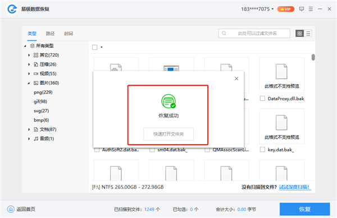Image resolution: width=337 pixels, height=218 pixels.
Task: Click the VIP badge
Action: click(x=286, y=9)
